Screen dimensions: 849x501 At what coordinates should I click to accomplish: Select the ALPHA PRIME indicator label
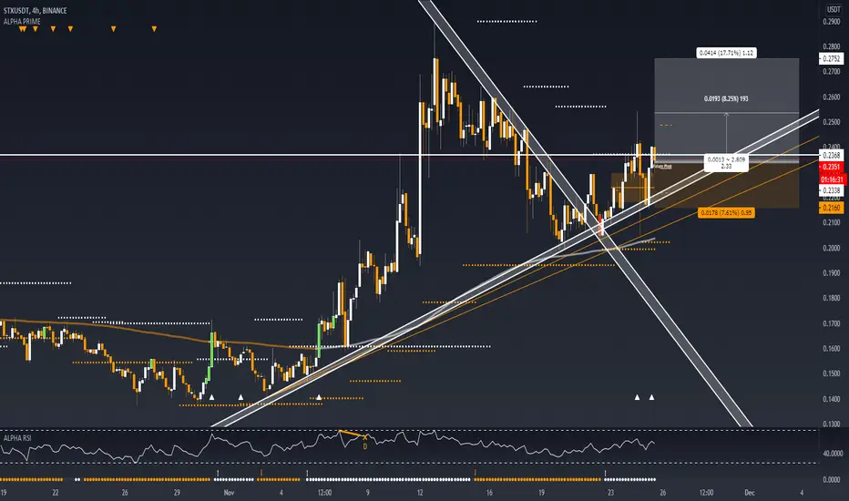pos(22,21)
